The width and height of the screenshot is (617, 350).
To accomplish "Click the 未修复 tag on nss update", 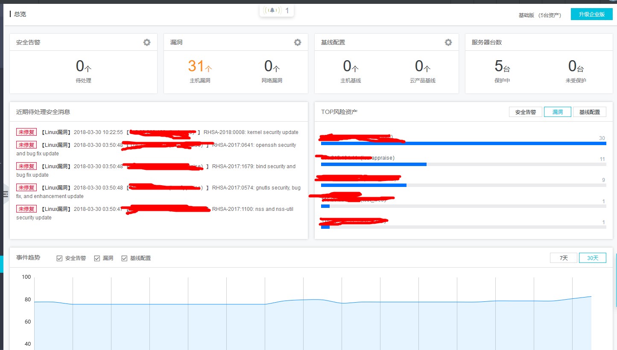I will 26,209.
